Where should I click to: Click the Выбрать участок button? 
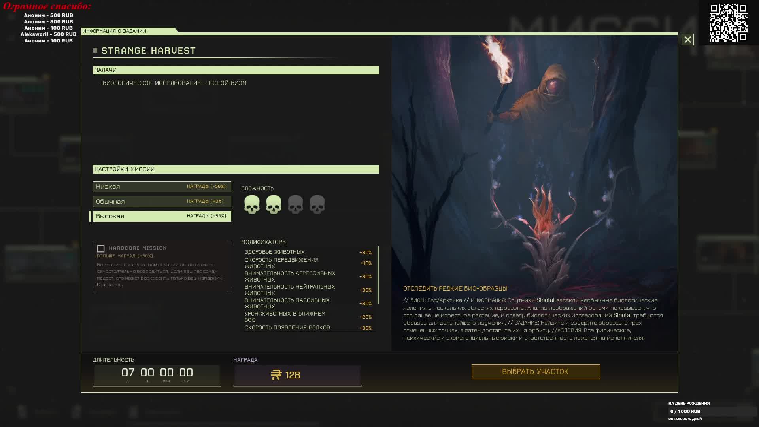pos(535,372)
